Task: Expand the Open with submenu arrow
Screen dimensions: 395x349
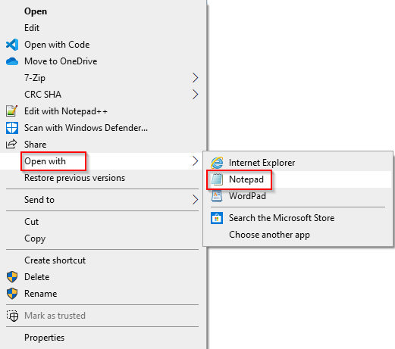Action: click(195, 161)
